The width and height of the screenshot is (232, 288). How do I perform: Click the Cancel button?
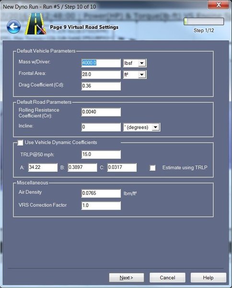(167, 277)
